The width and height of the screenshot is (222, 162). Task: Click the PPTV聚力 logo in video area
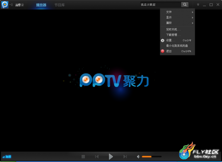coord(114,80)
